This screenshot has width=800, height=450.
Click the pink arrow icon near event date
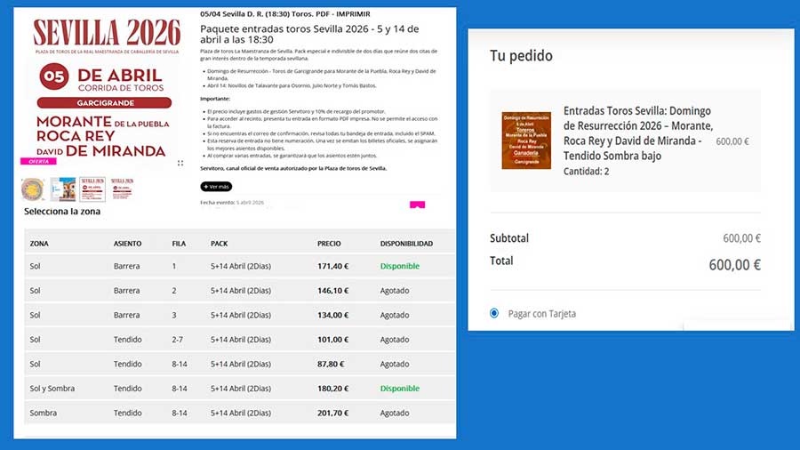click(x=417, y=205)
